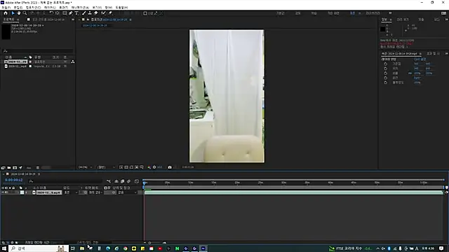The image size is (449, 252).
Task: Click the Home icon in the toolbar
Action: coord(6,13)
